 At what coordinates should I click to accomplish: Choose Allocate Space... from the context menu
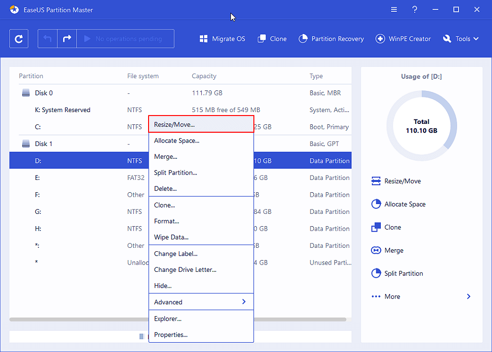coord(201,141)
